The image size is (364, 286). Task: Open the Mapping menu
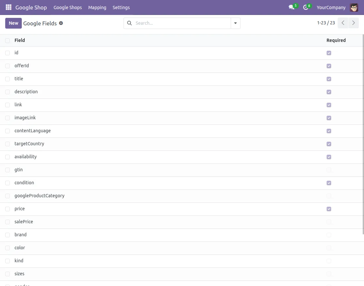pyautogui.click(x=97, y=7)
